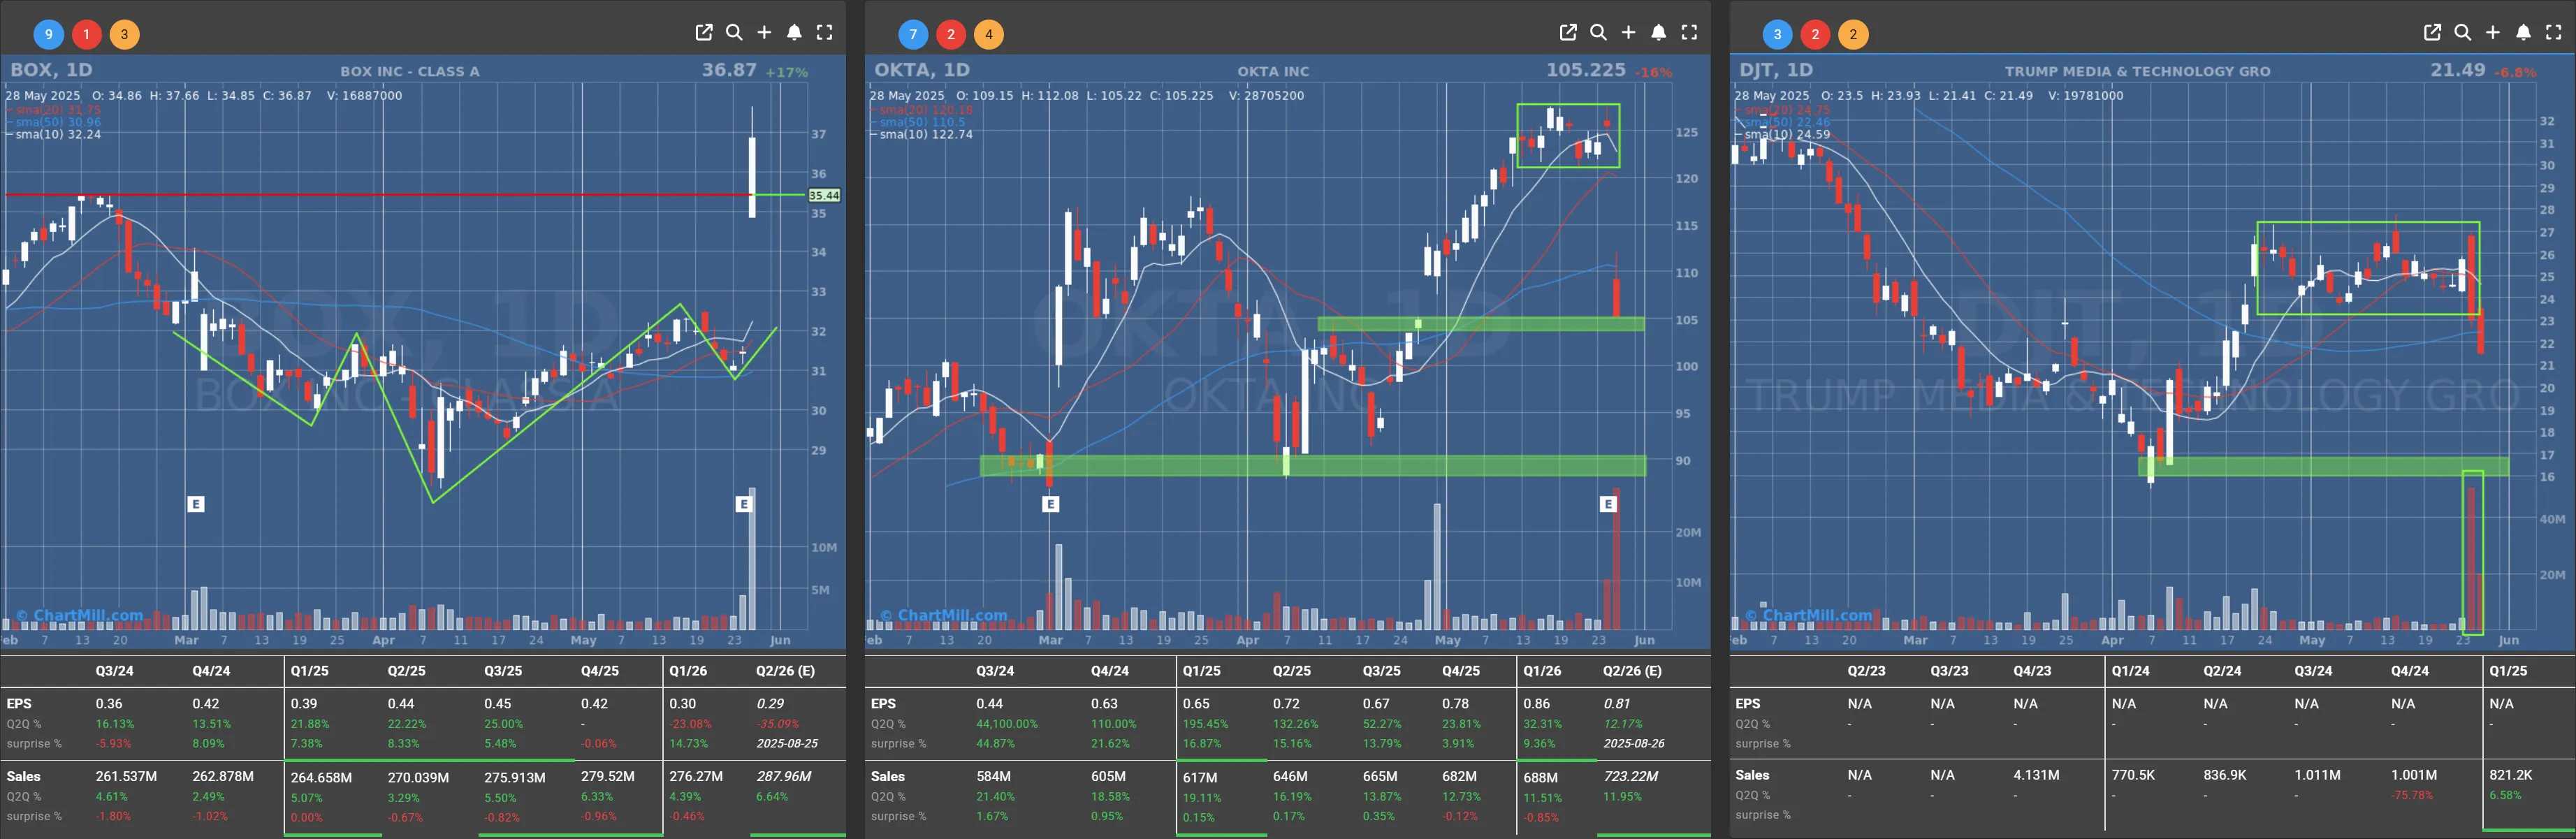
Task: Click DJT sales value 821.2K
Action: [2510, 775]
